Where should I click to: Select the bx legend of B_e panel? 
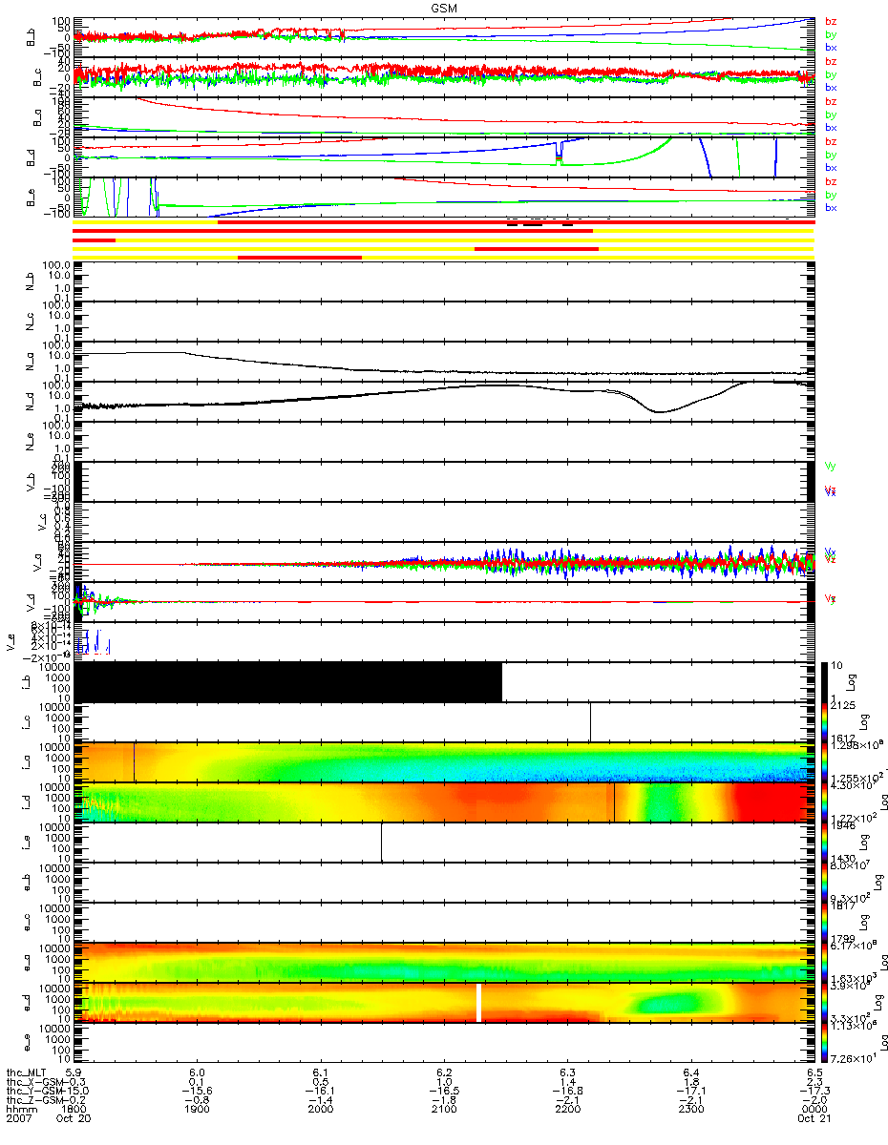pos(831,207)
